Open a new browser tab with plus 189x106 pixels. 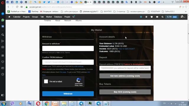(x=163, y=2)
